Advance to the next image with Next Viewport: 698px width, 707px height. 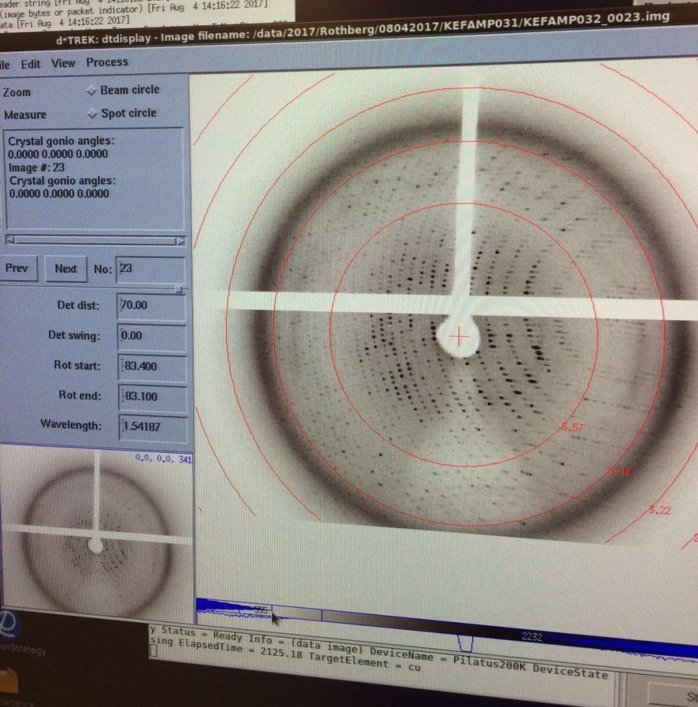[66, 269]
